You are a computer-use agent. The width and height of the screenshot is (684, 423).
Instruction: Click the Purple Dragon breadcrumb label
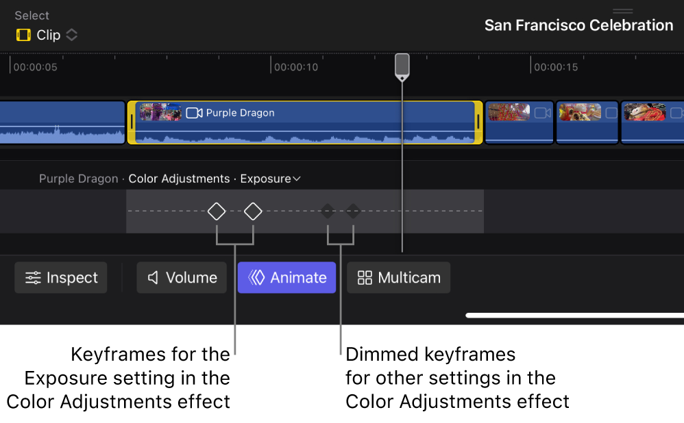click(78, 179)
